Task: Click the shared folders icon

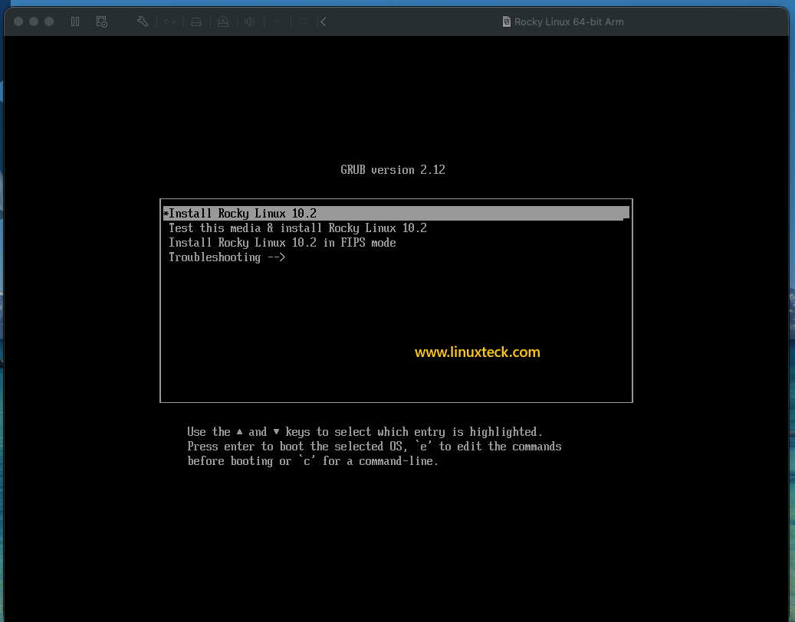Action: [304, 21]
